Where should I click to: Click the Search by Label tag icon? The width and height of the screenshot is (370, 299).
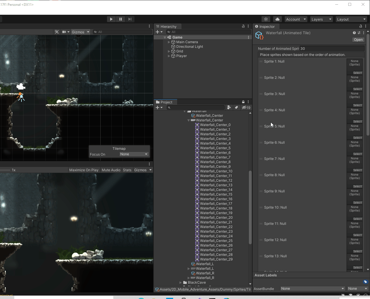click(236, 107)
